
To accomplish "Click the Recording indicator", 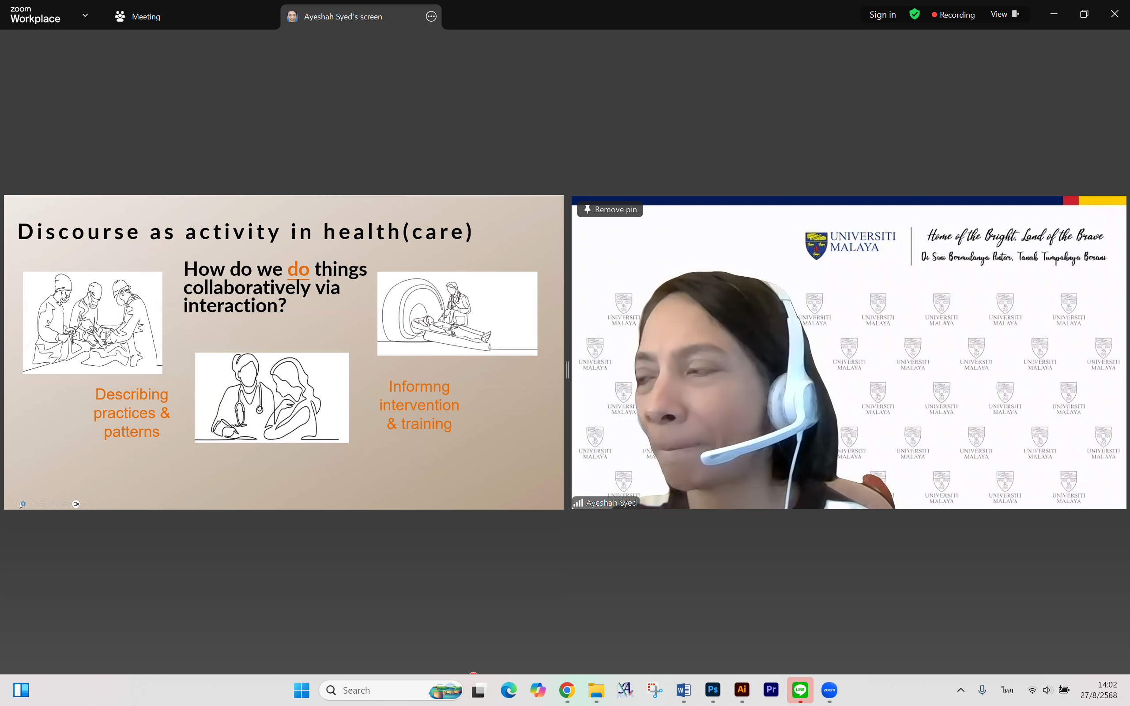I will click(953, 15).
